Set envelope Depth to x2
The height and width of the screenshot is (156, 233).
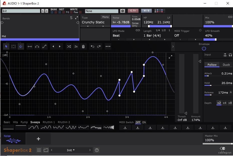[219, 103]
